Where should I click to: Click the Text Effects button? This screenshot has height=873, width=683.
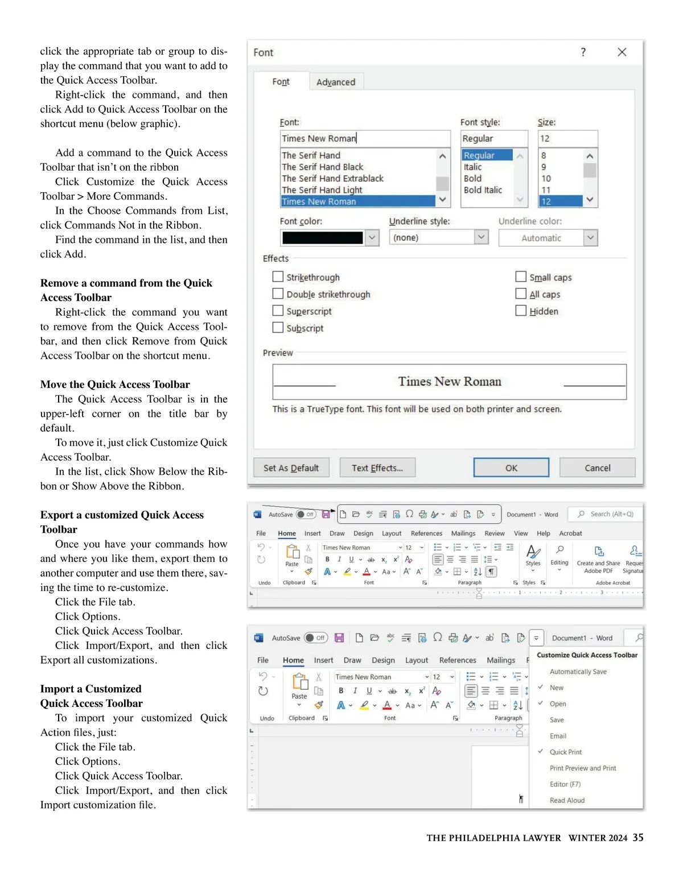[377, 468]
